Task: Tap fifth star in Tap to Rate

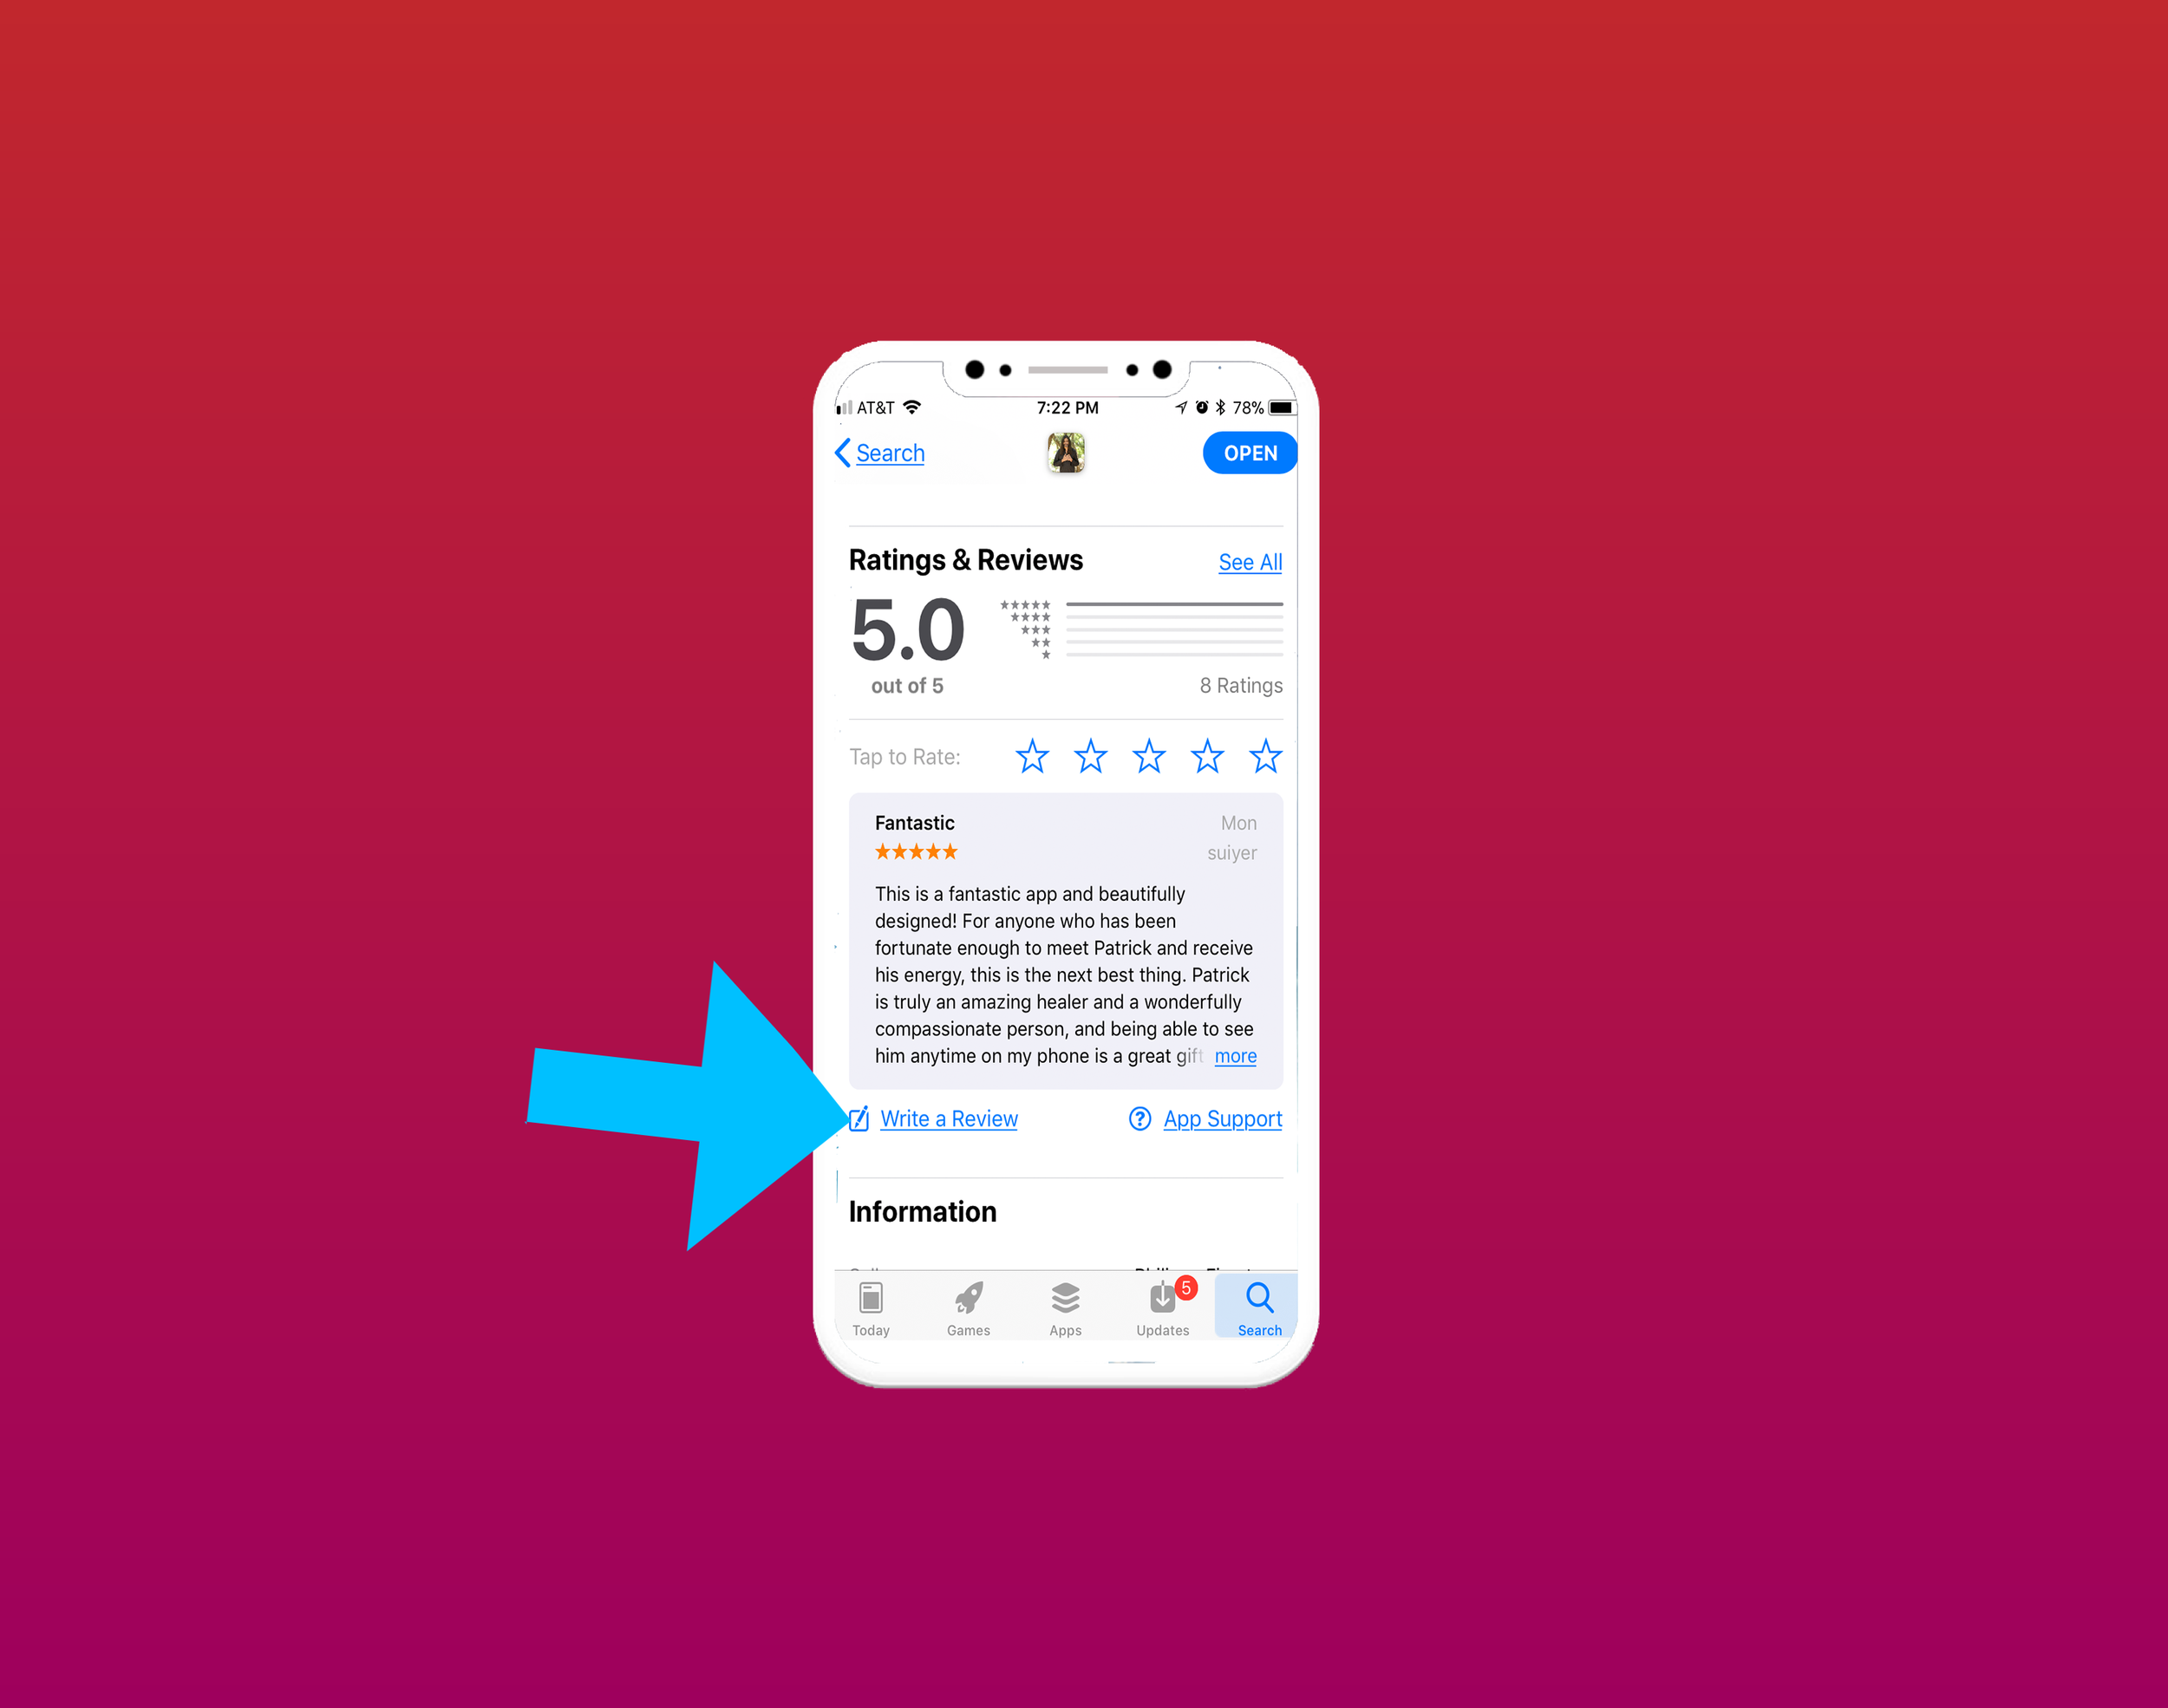Action: click(1265, 756)
